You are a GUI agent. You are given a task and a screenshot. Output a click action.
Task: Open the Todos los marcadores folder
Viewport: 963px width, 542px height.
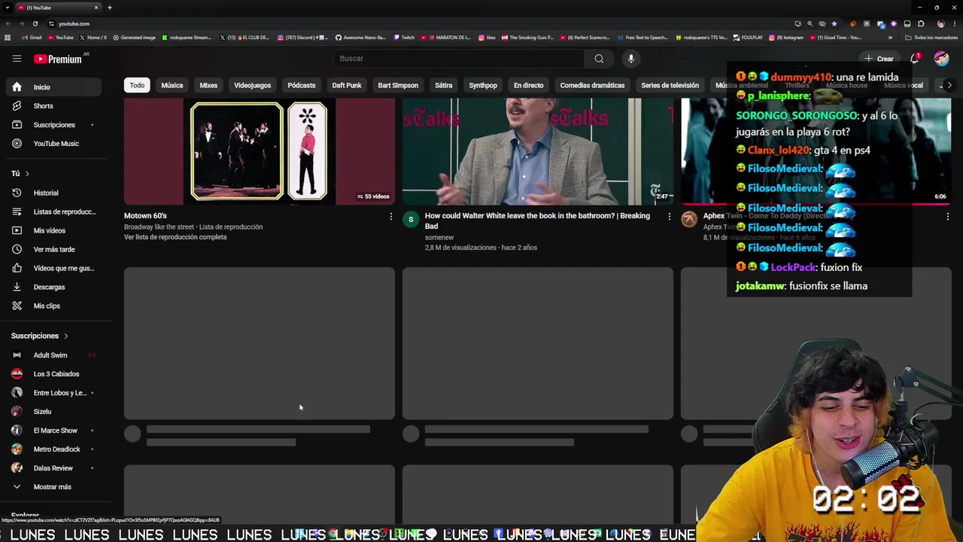(x=930, y=38)
